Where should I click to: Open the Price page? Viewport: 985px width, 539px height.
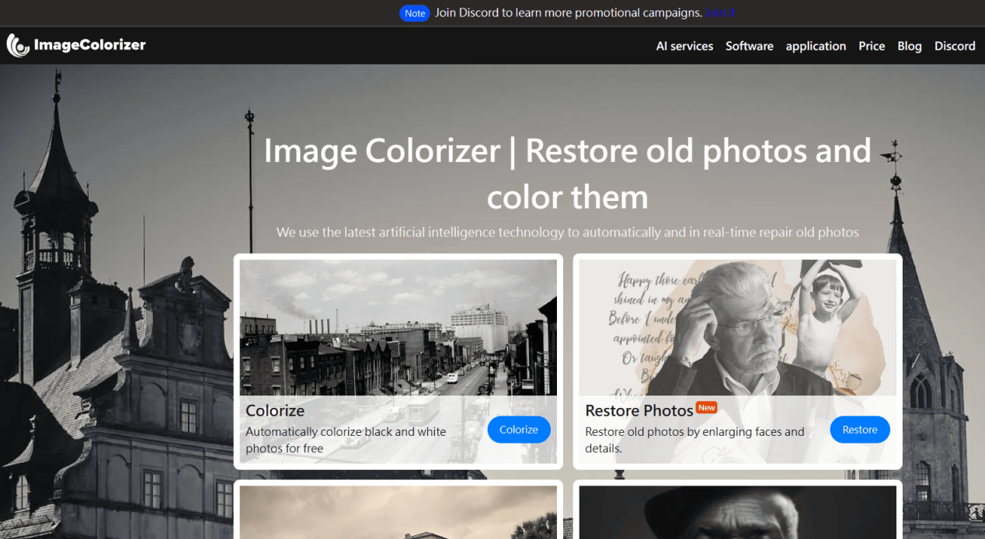click(872, 46)
